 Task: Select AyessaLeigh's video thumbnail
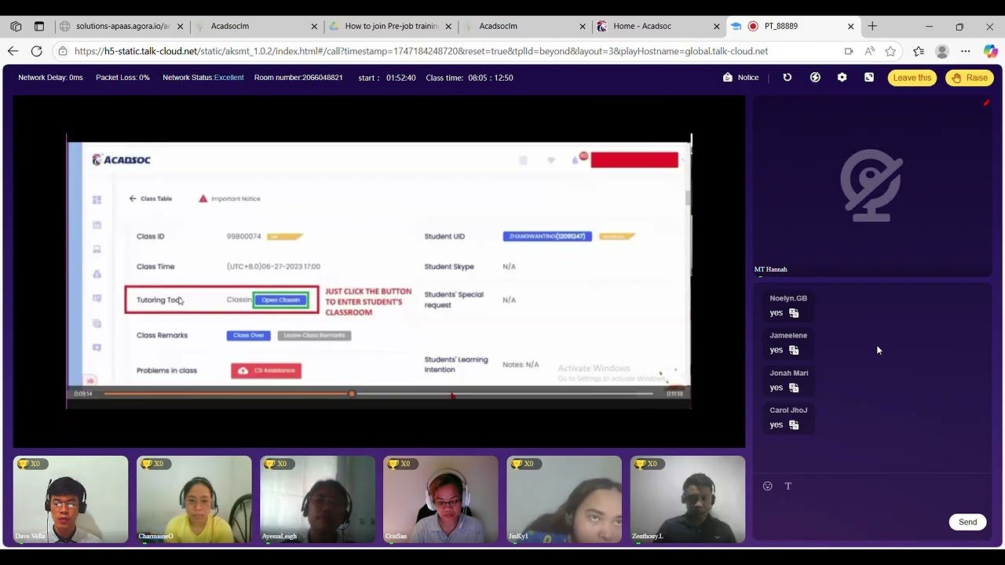point(317,499)
